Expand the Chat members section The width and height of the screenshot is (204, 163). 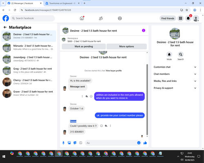(175, 74)
